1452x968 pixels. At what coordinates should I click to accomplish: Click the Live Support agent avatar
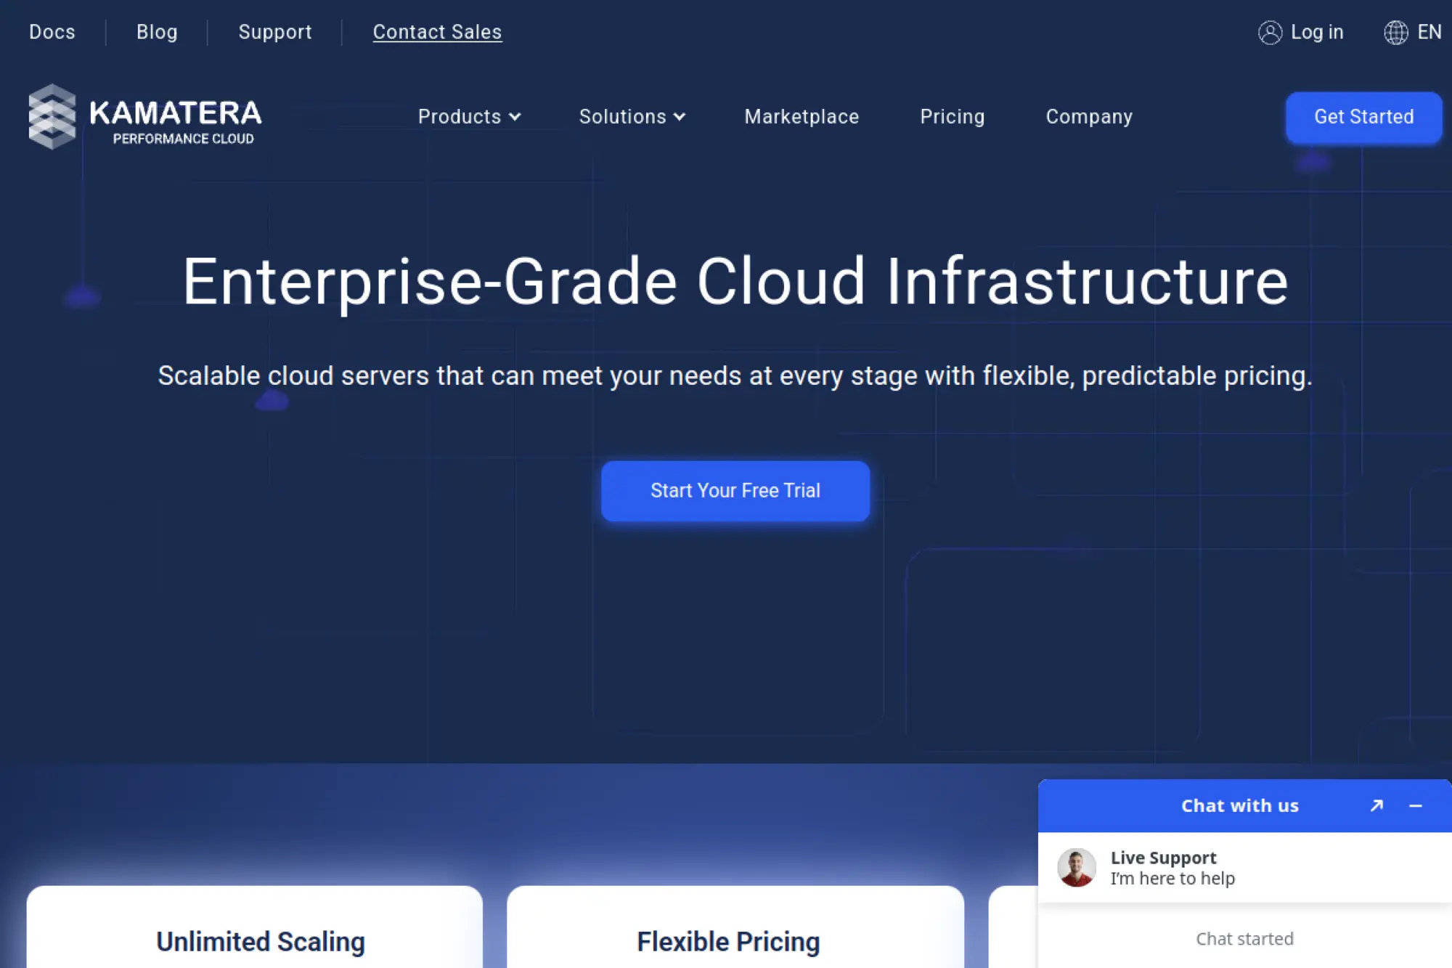coord(1077,867)
